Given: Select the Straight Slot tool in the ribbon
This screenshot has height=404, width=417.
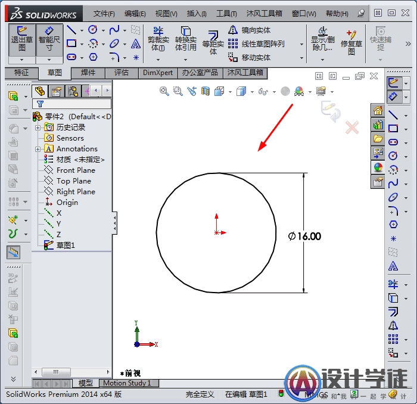Looking at the screenshot, I should [x=71, y=57].
